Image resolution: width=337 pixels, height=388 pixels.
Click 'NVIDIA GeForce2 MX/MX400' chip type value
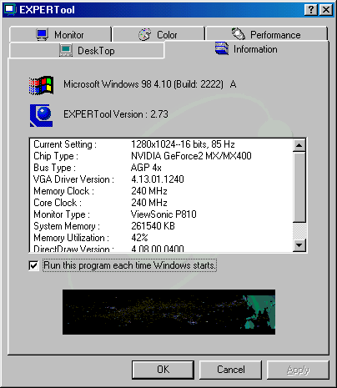191,156
